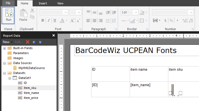Expand Built-in Fields folder
199x111 pixels.
[x=5, y=48]
